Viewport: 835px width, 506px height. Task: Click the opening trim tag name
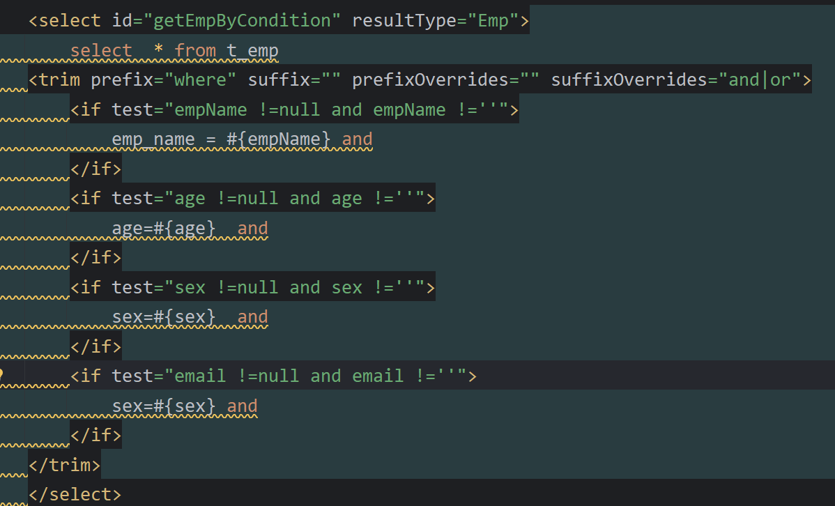59,80
